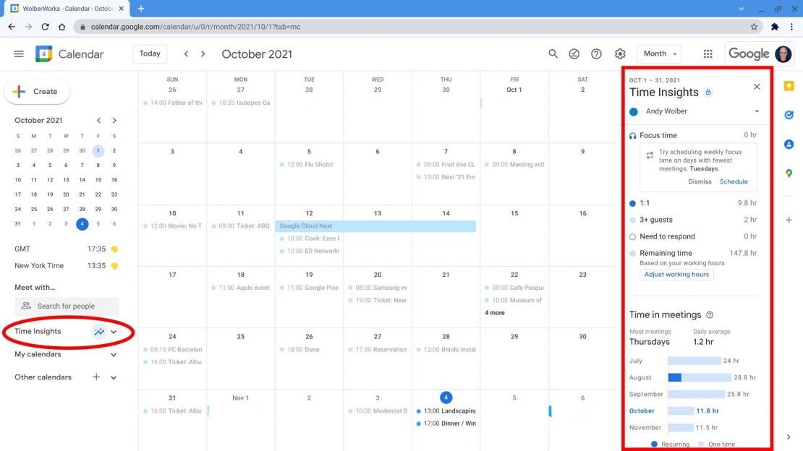This screenshot has height=451, width=803.
Task: Open a new browser tab
Action: click(x=141, y=9)
